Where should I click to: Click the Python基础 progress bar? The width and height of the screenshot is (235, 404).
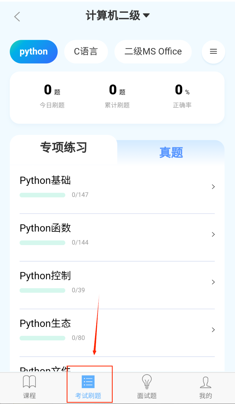tap(42, 195)
